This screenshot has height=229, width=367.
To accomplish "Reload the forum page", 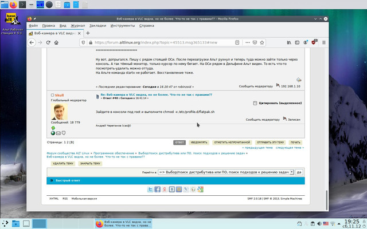I will [x=48, y=42].
